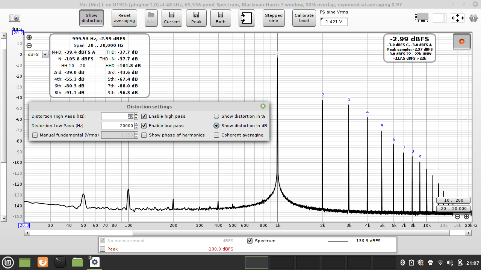Toggle Spectrum trace checkbox
Screen dimensions: 481x270
[x=250, y=241]
